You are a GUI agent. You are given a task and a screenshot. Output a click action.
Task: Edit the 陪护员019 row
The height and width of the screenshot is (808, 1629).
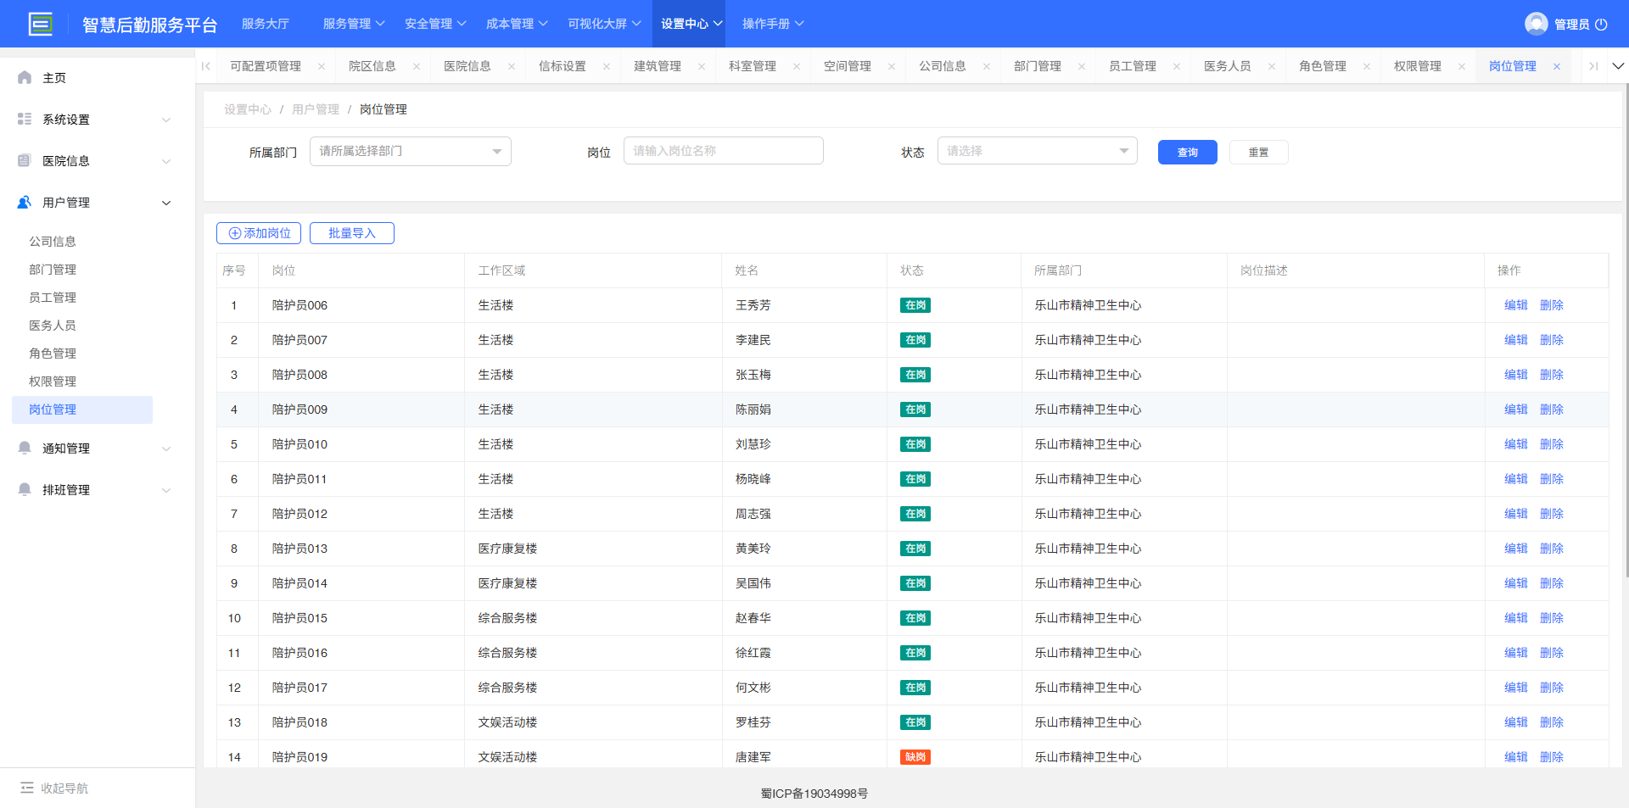[x=1515, y=757]
